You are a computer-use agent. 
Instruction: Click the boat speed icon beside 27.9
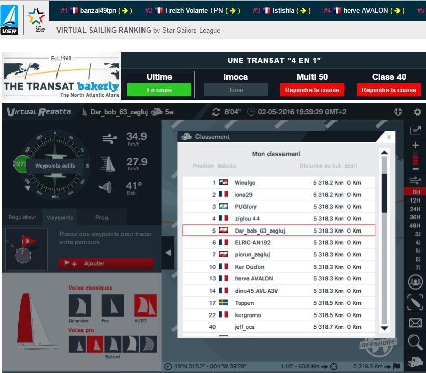point(108,164)
